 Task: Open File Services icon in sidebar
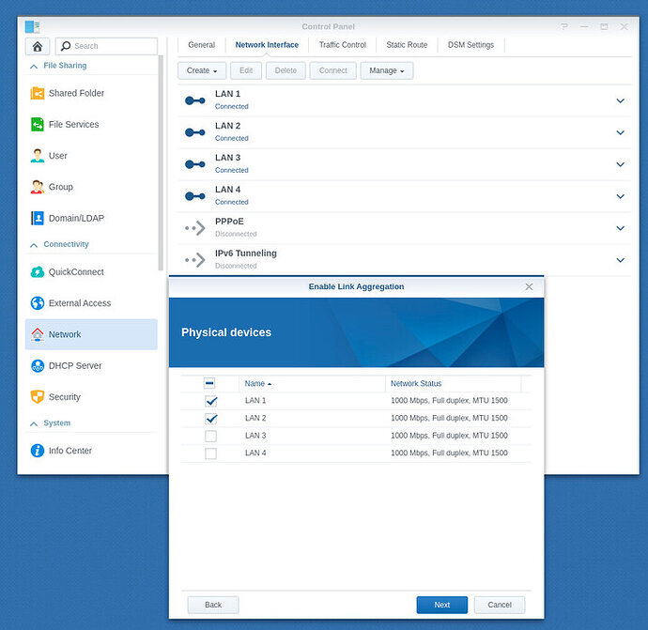(38, 124)
